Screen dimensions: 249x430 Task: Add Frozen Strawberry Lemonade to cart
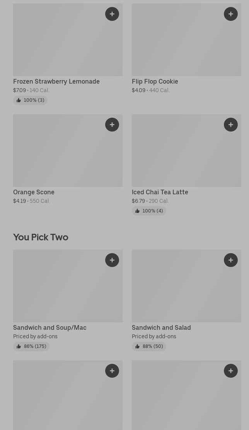112,14
